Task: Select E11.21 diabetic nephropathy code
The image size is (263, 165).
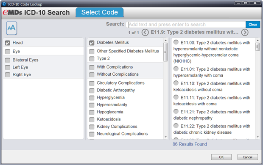Action: pos(176,111)
